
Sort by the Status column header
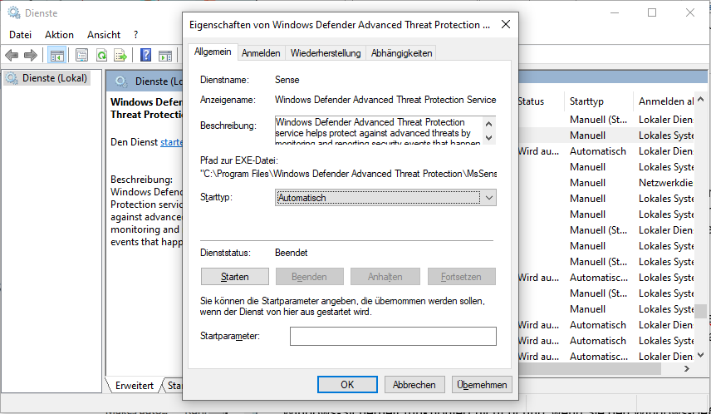pyautogui.click(x=531, y=101)
